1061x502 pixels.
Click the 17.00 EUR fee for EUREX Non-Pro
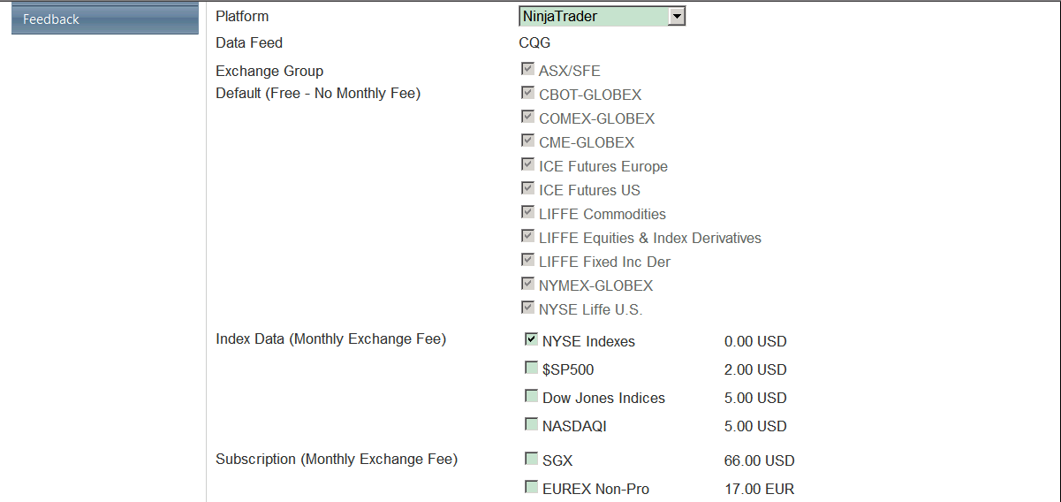pyautogui.click(x=759, y=490)
